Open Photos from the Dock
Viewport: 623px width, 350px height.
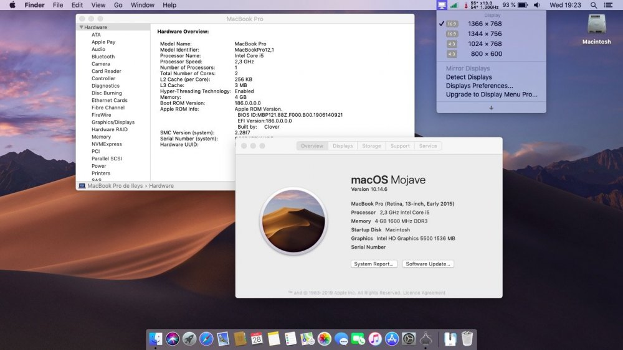(x=324, y=339)
